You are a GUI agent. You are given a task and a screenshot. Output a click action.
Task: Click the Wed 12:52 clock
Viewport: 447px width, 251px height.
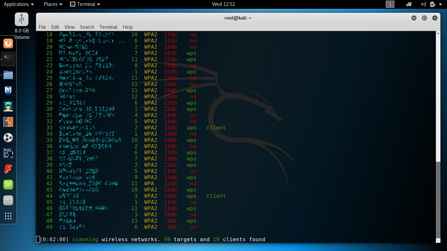coord(223,4)
